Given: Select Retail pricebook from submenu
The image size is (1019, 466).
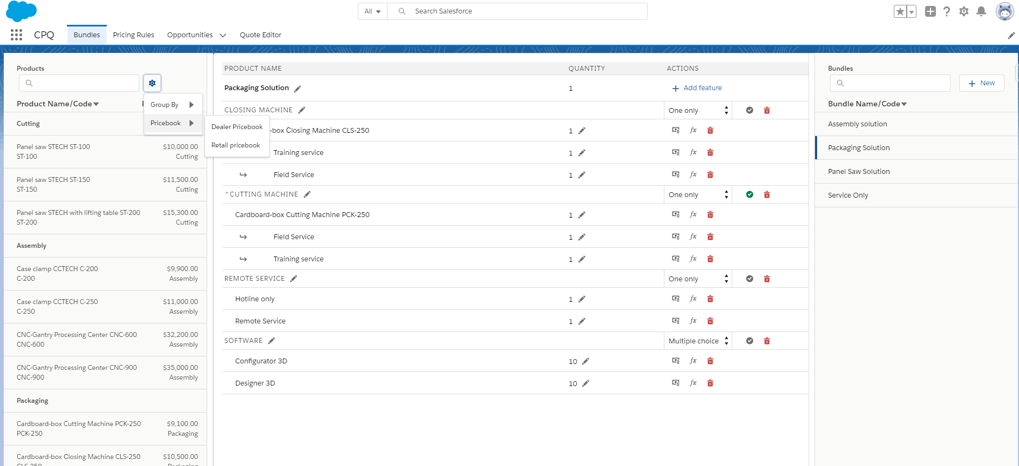Looking at the screenshot, I should [237, 145].
